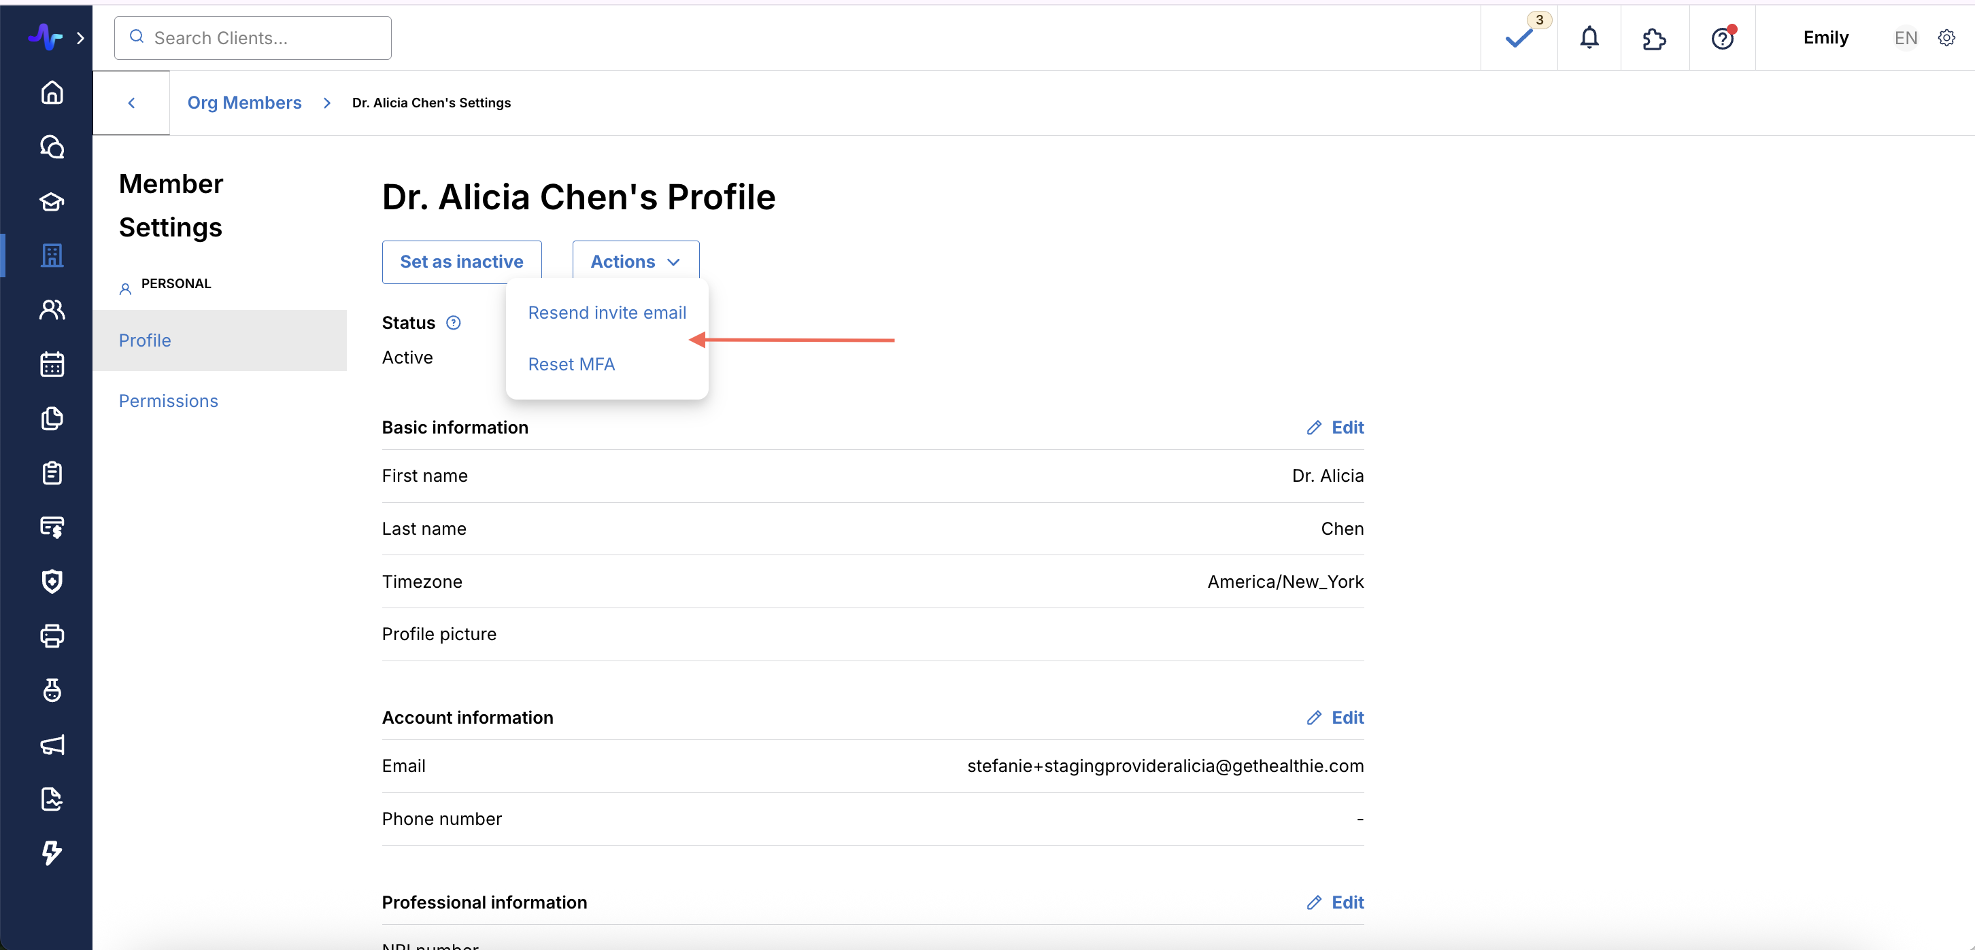Click the notification bell icon
Image resolution: width=1975 pixels, height=950 pixels.
point(1589,37)
